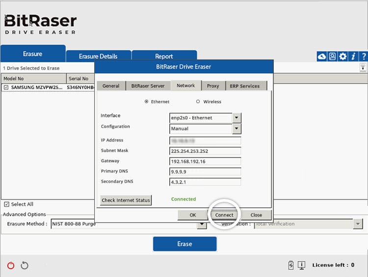Open the disk report icon in toolbar
The image size is (368, 277).
(x=332, y=56)
